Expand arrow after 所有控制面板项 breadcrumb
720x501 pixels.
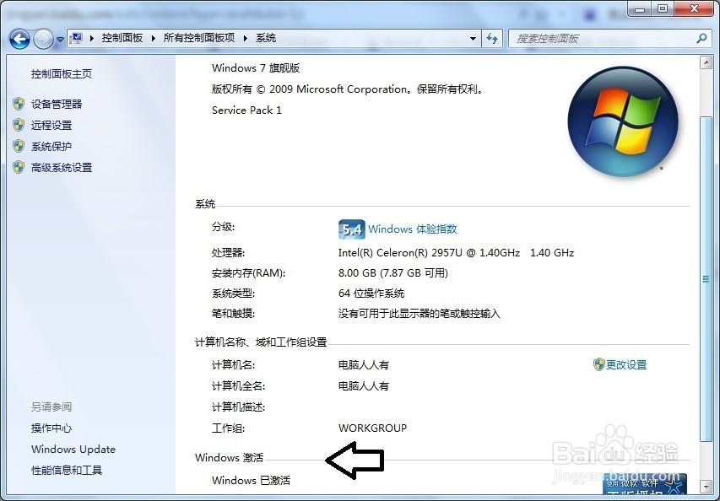[245, 39]
